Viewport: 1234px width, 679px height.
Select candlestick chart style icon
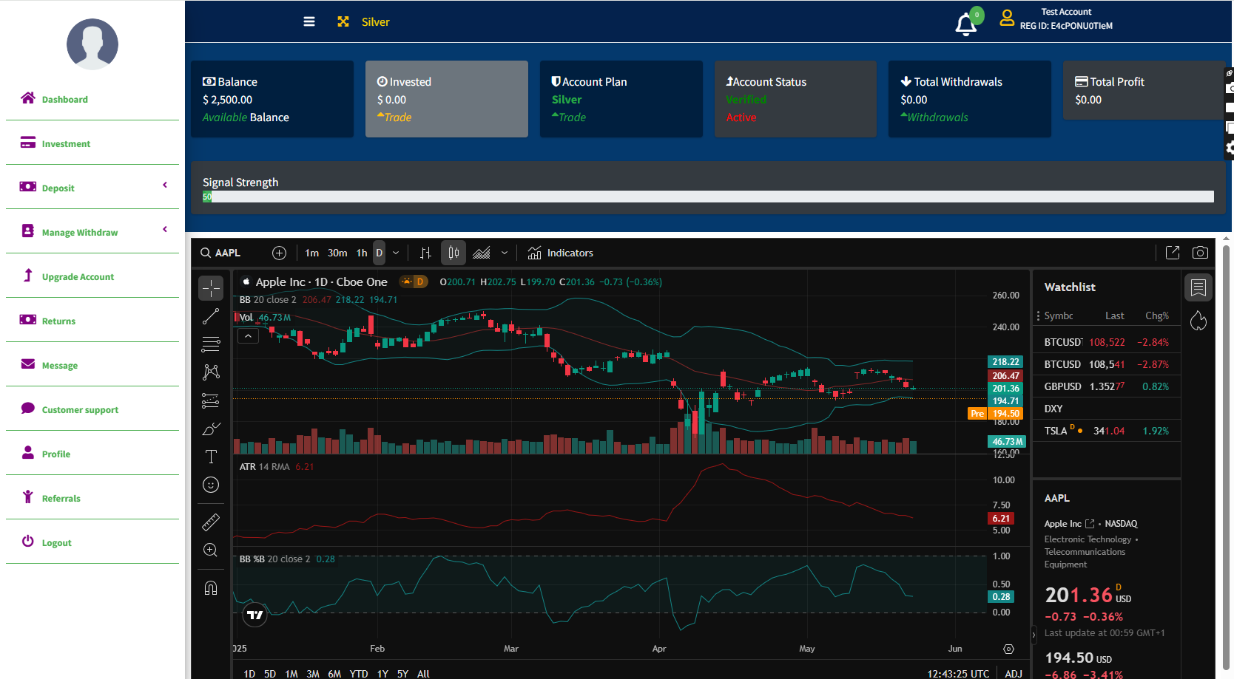[454, 253]
